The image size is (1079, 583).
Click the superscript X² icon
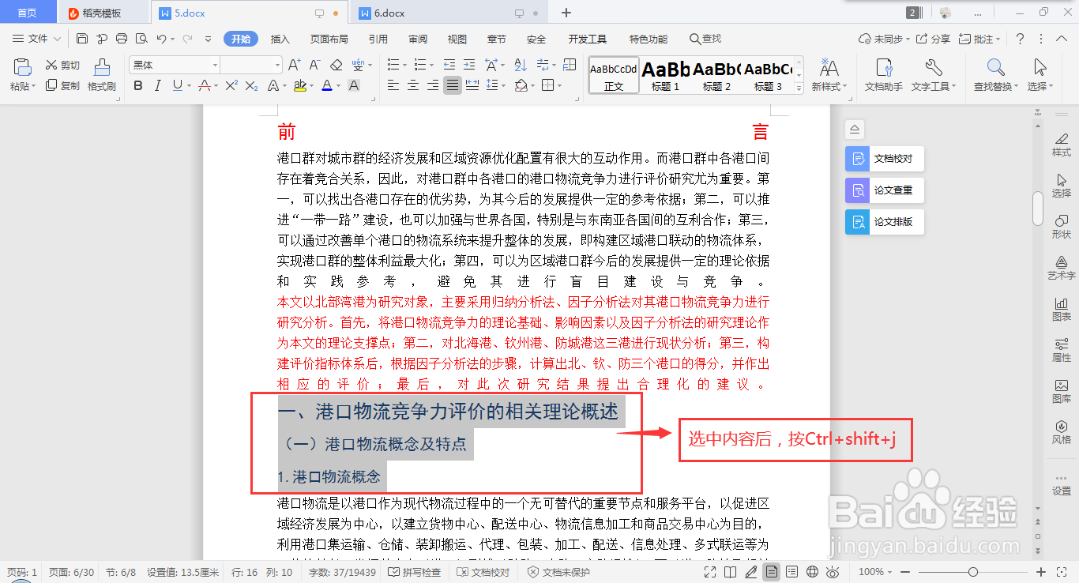pos(231,85)
